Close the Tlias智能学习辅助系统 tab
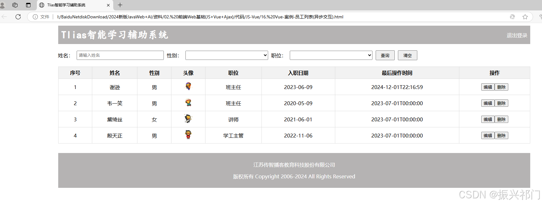The height and width of the screenshot is (204, 542). click(x=108, y=5)
